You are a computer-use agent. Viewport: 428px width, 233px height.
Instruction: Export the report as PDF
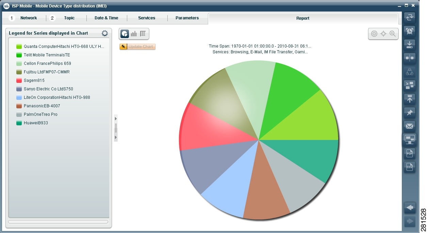click(409, 153)
